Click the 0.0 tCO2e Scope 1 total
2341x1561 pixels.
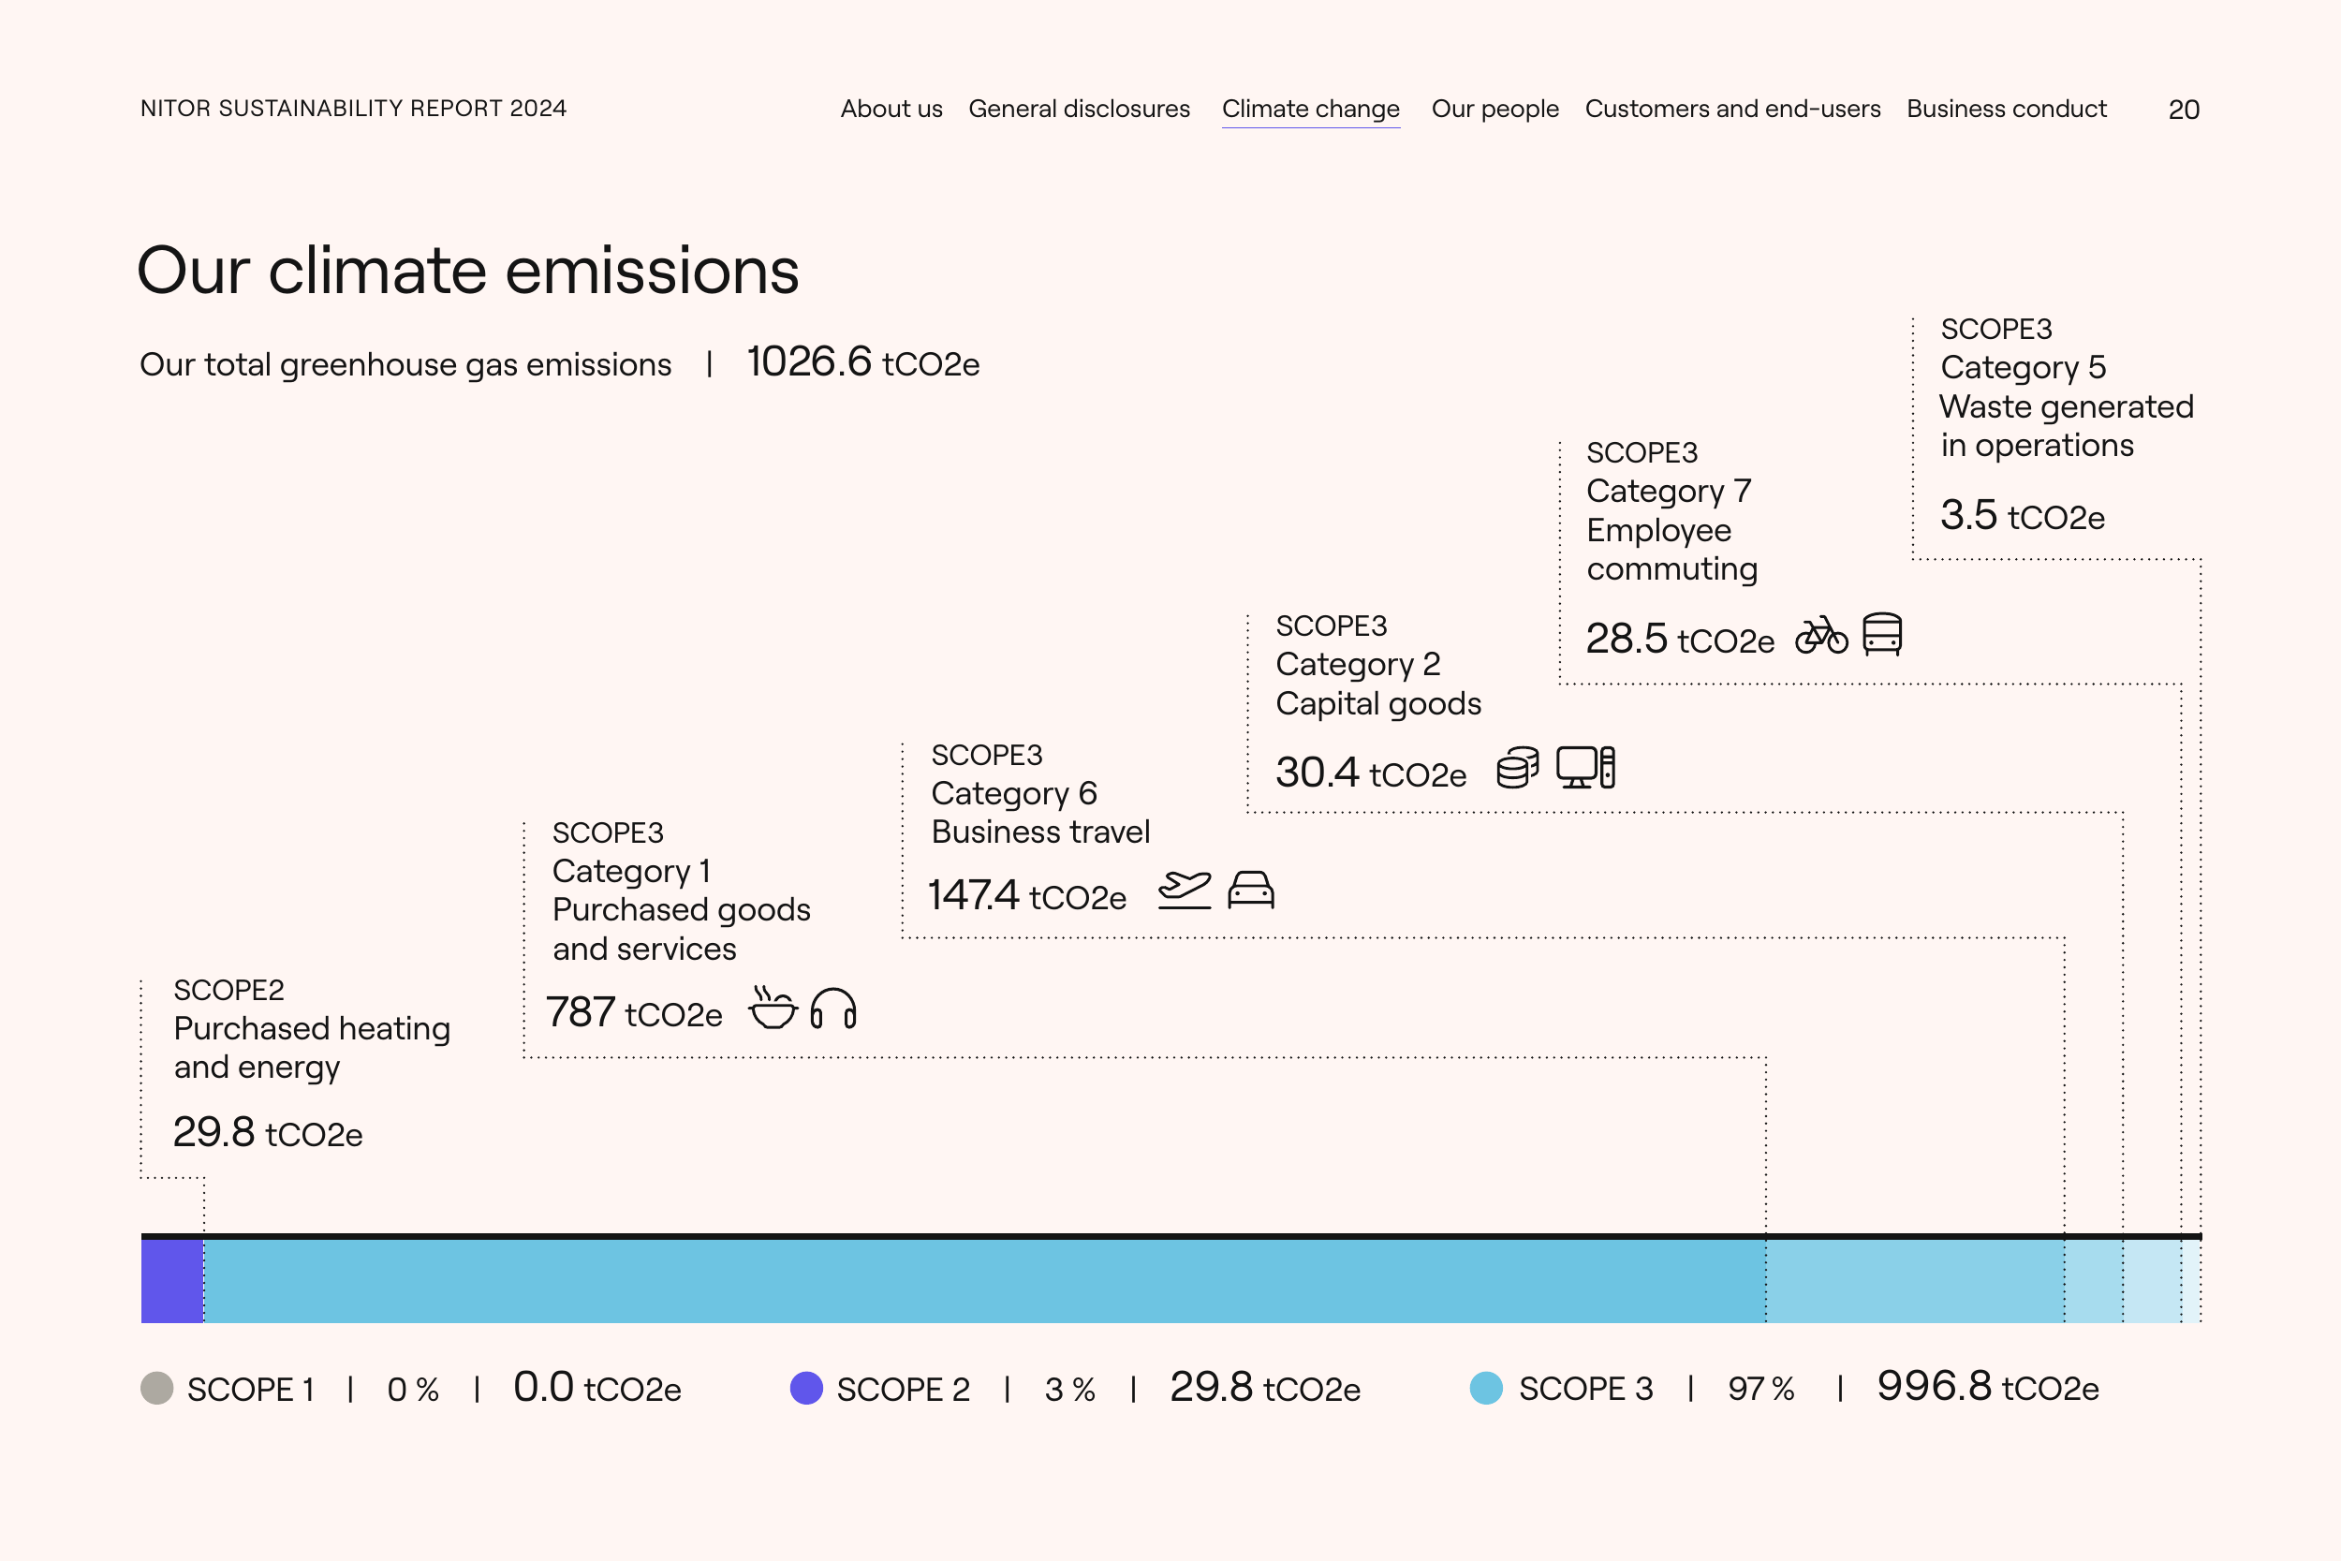[597, 1387]
